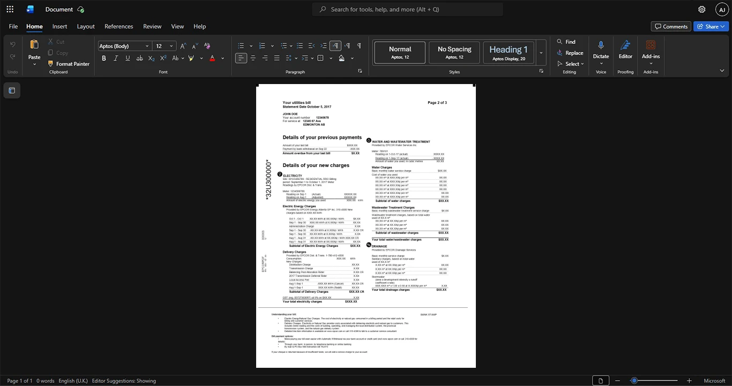The height and width of the screenshot is (386, 732).
Task: Apply the Normal style
Action: (400, 53)
